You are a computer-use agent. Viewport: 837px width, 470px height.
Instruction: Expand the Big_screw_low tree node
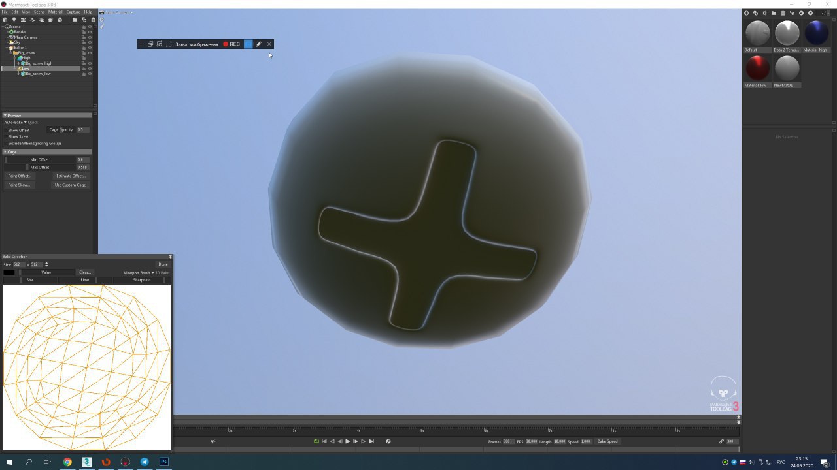(18, 74)
